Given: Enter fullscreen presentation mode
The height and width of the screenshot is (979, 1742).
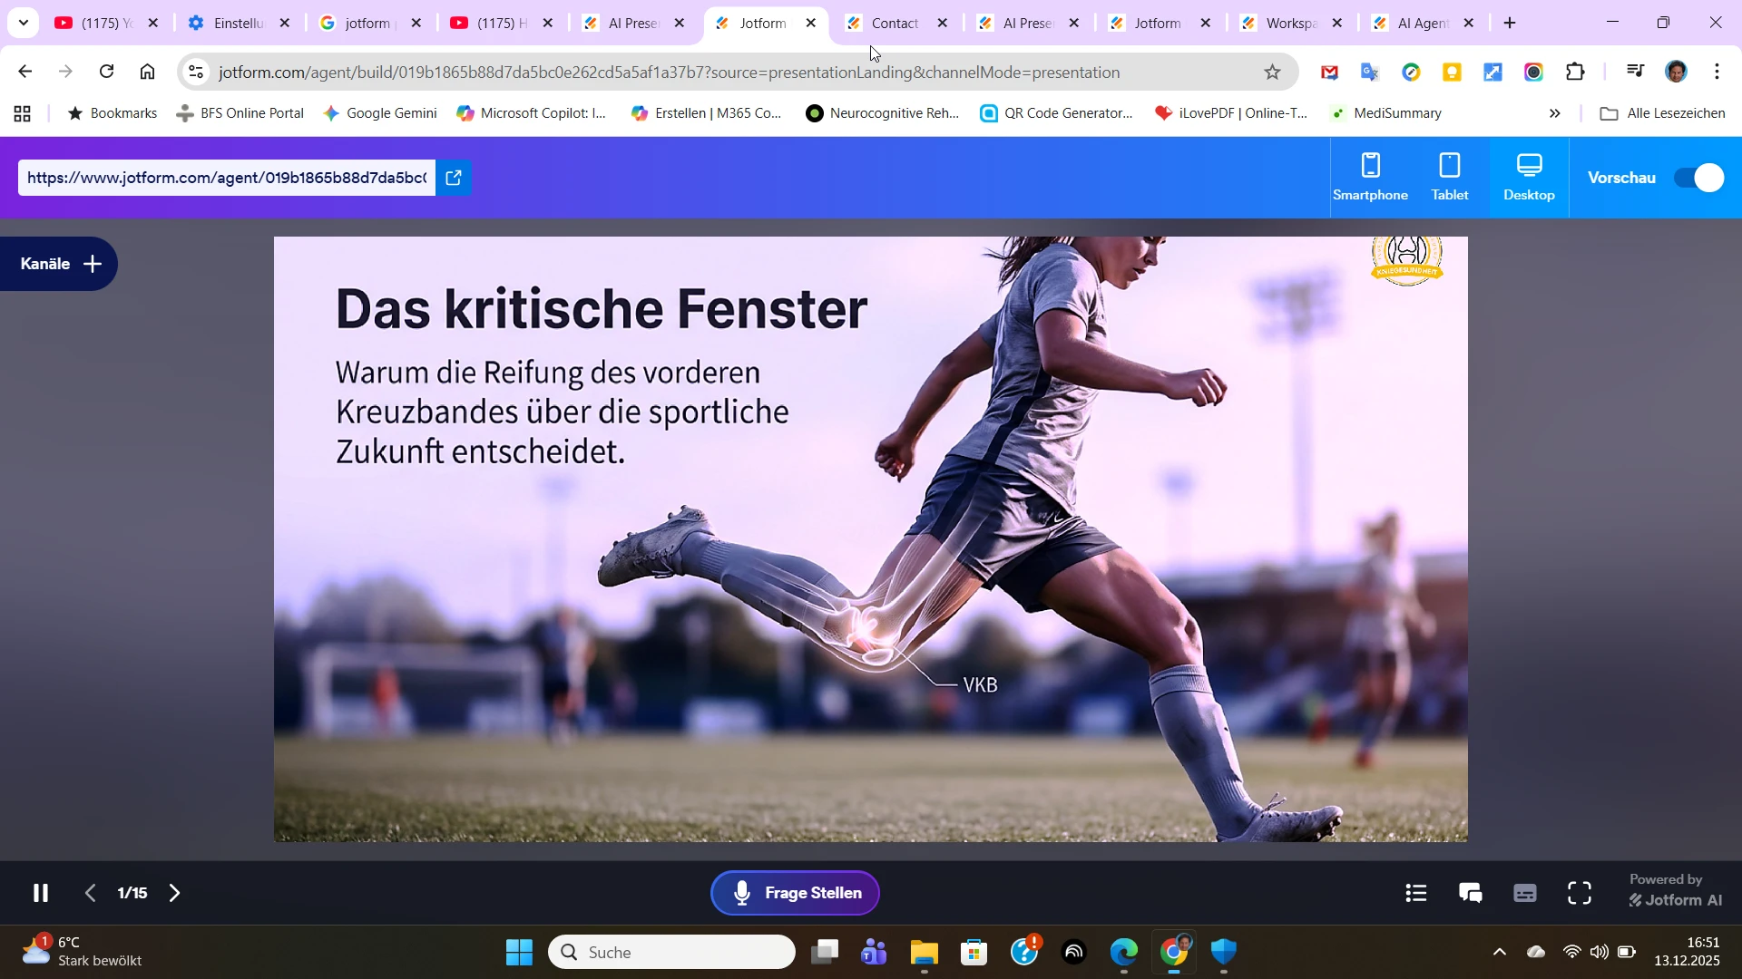Looking at the screenshot, I should coord(1579,893).
